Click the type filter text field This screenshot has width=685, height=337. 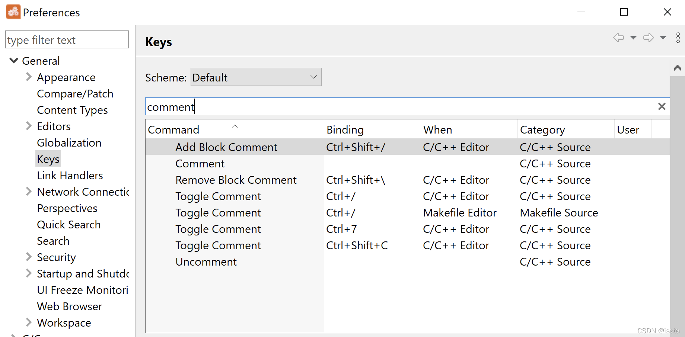67,40
